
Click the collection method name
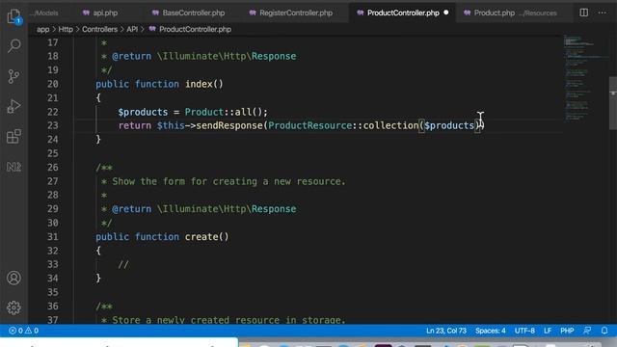click(390, 125)
